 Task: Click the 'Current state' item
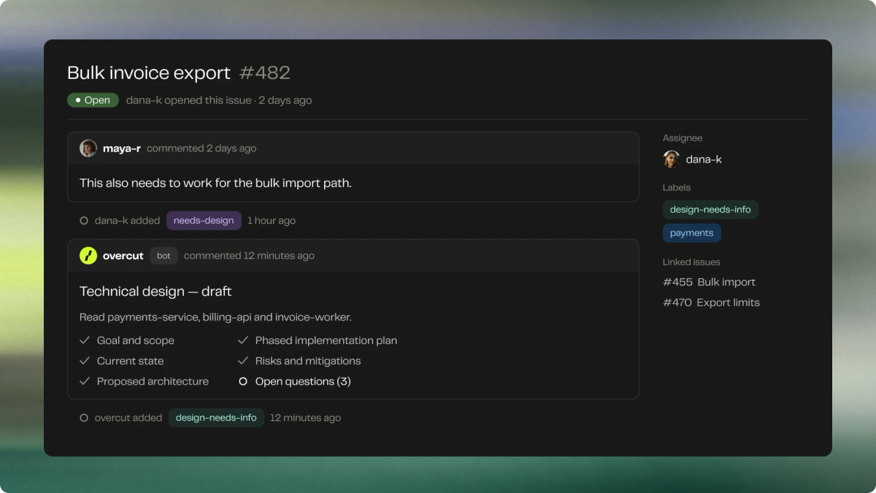pyautogui.click(x=130, y=361)
